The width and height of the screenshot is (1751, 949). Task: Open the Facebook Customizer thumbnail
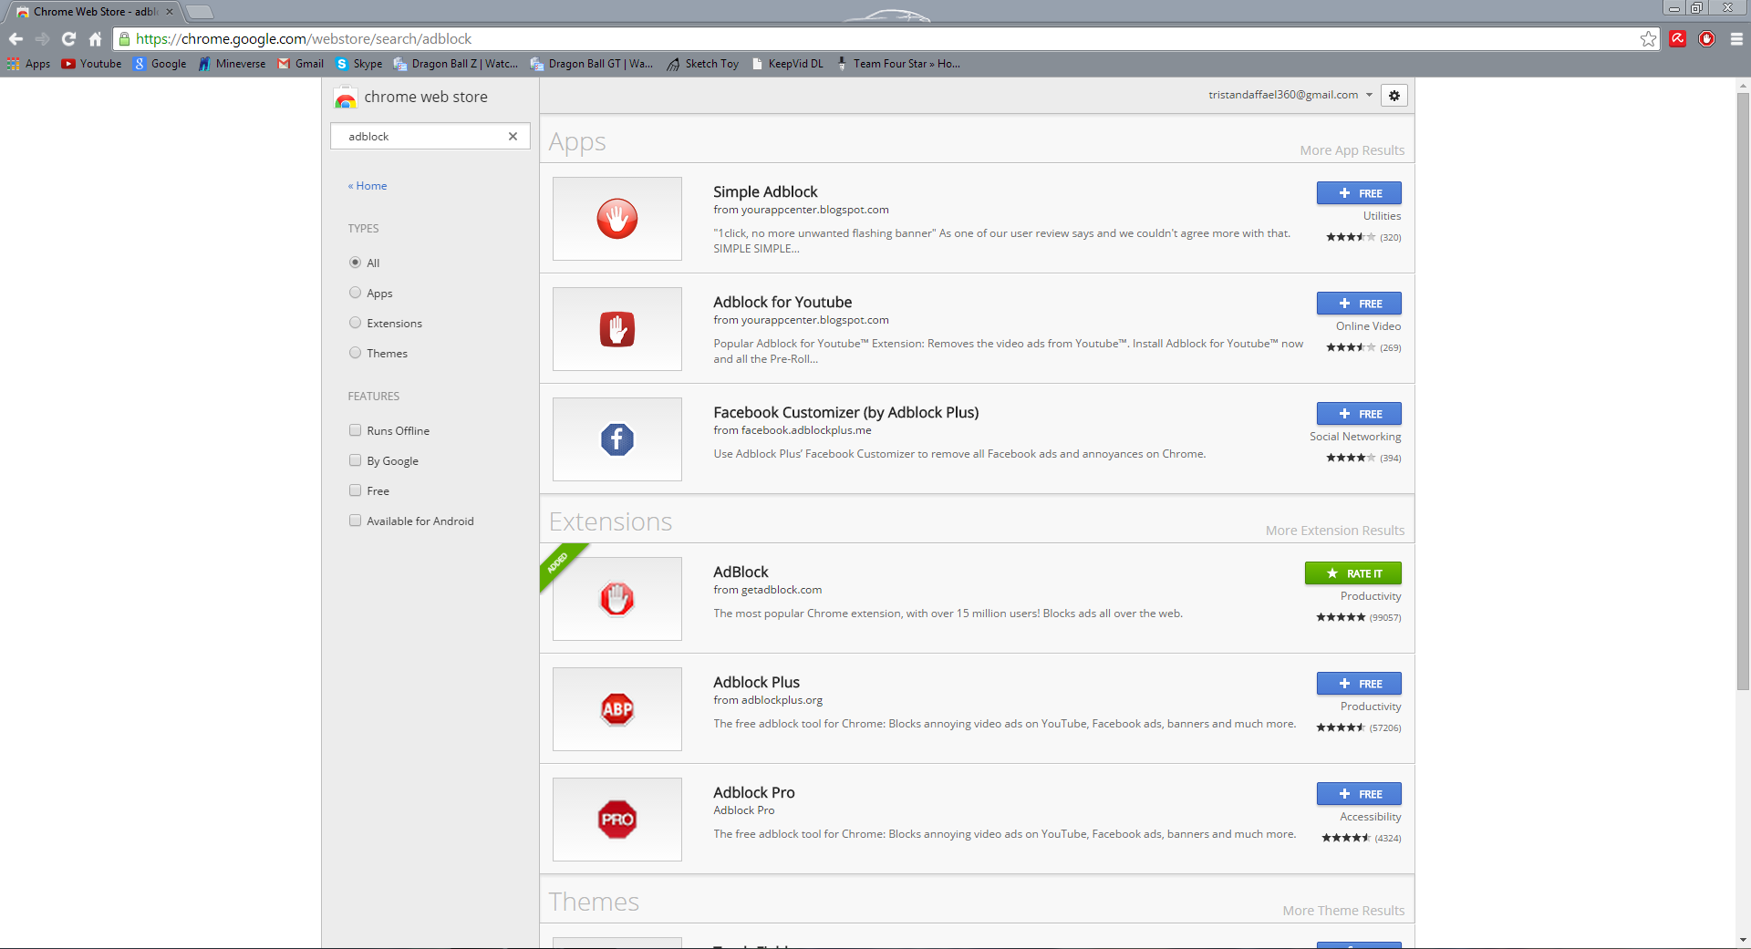click(x=617, y=439)
